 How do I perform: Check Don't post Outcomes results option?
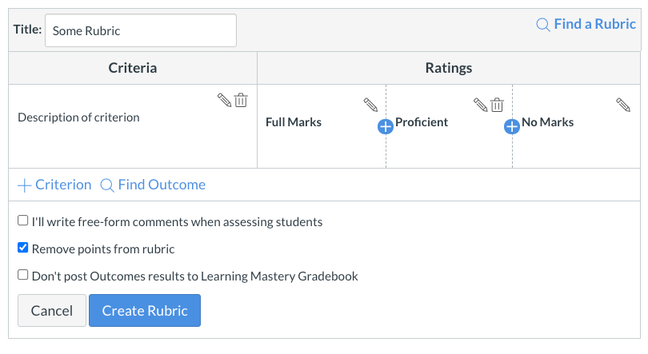23,275
